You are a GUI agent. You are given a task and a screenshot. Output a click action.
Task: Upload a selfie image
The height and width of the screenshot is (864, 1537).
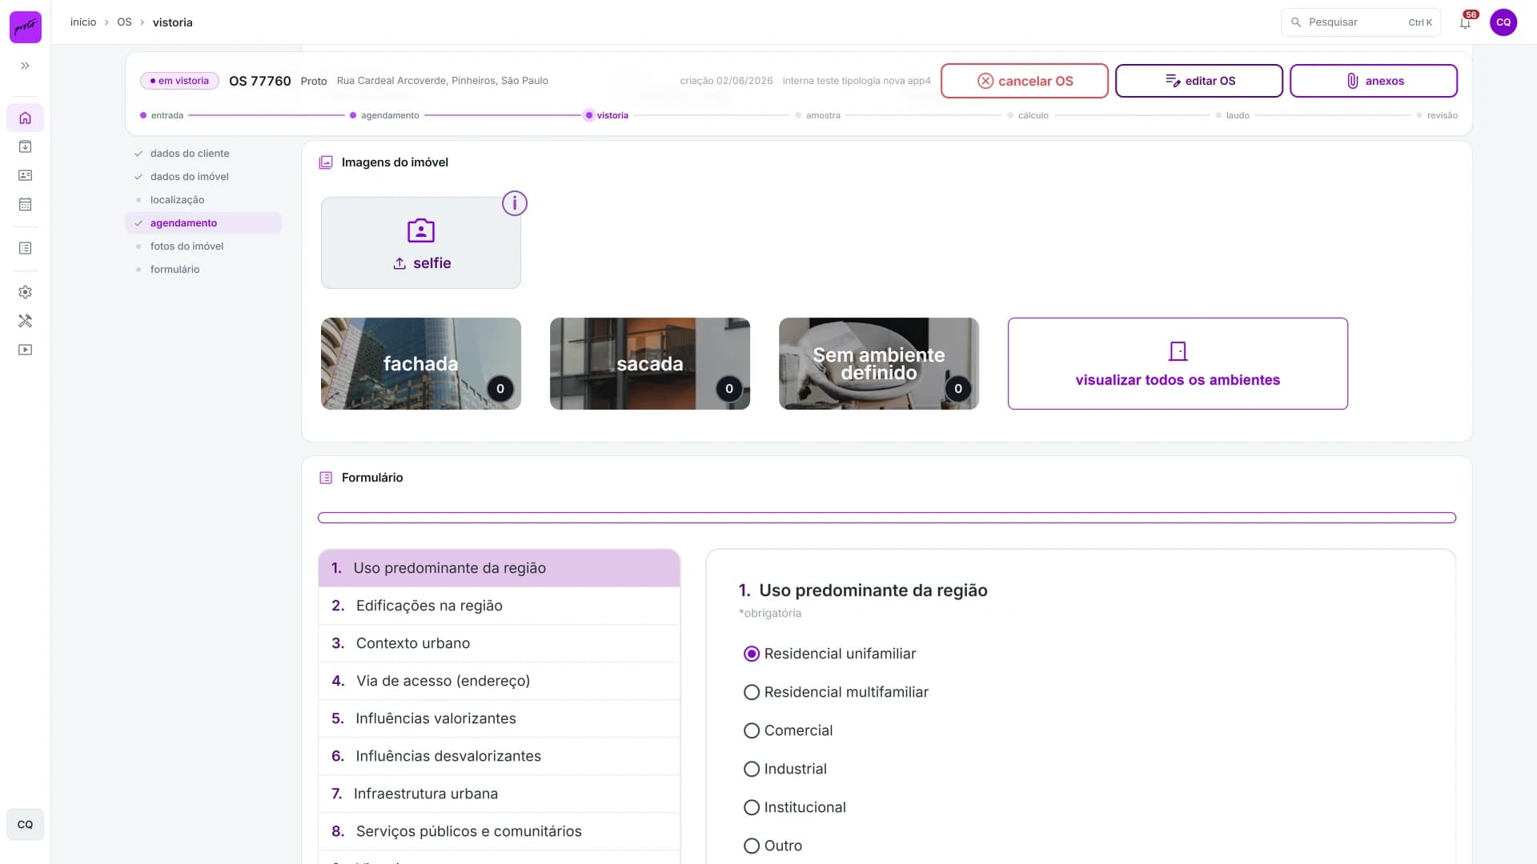click(x=421, y=243)
